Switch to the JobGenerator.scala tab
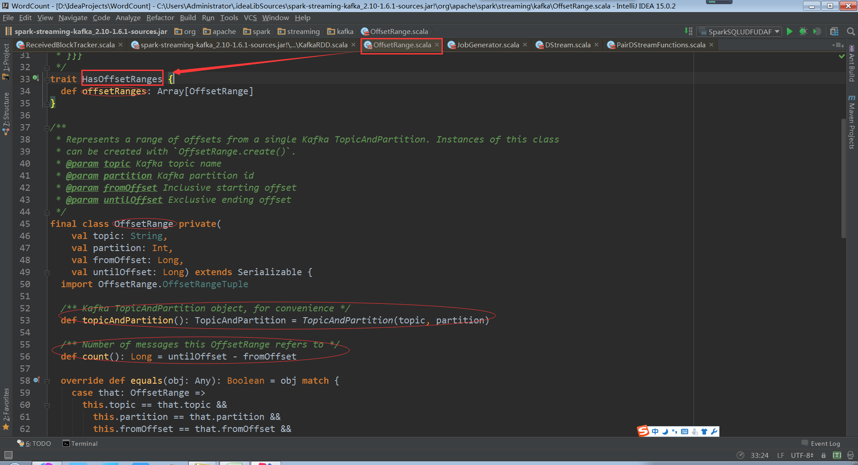The width and height of the screenshot is (858, 465). tap(487, 45)
